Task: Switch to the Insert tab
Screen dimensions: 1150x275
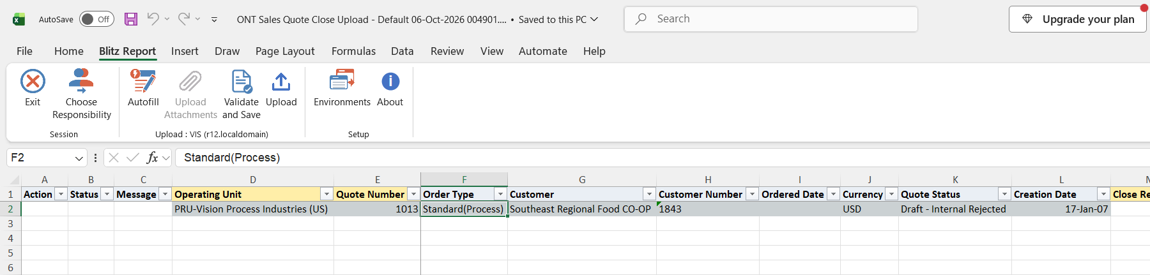Action: coord(185,51)
